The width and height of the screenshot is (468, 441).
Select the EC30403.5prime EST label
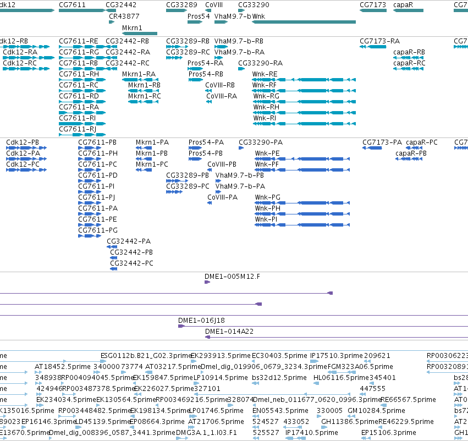click(x=279, y=356)
